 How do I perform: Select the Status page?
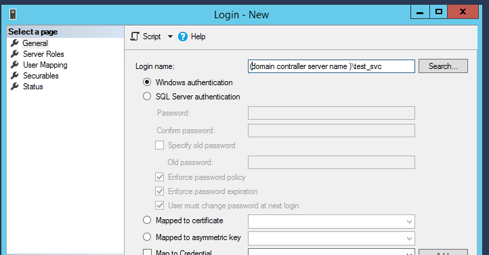pyautogui.click(x=33, y=87)
